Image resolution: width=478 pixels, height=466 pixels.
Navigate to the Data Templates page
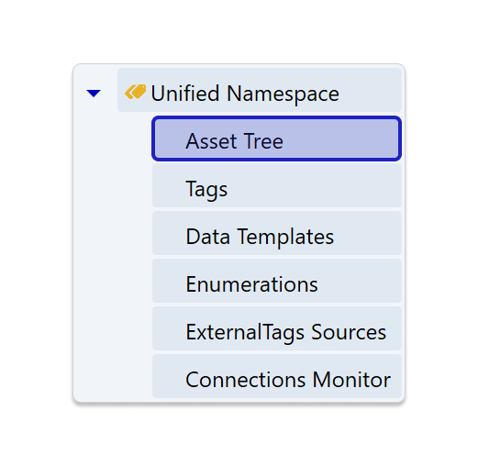click(x=277, y=233)
